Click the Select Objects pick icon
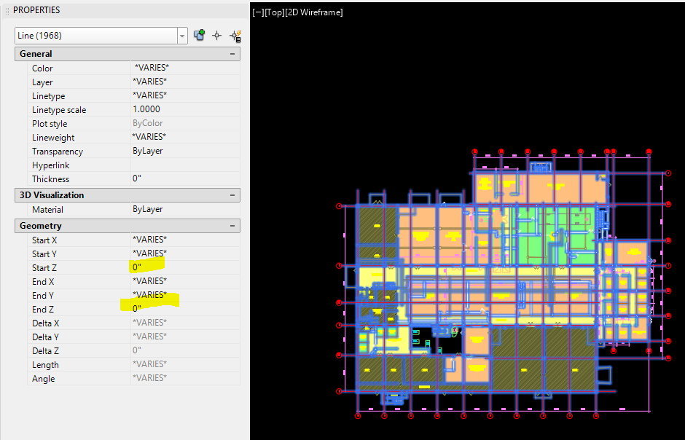 (x=216, y=35)
